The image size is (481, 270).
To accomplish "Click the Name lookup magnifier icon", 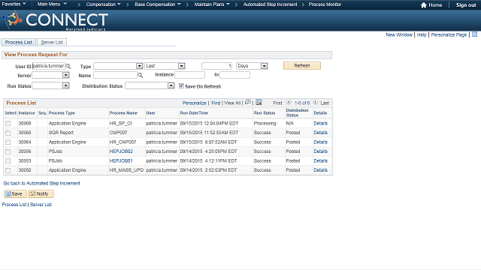I will click(x=141, y=75).
